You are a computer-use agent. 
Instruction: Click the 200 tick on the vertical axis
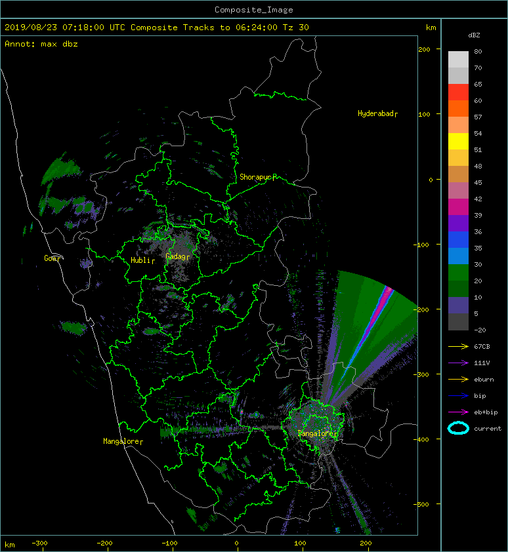pos(424,50)
